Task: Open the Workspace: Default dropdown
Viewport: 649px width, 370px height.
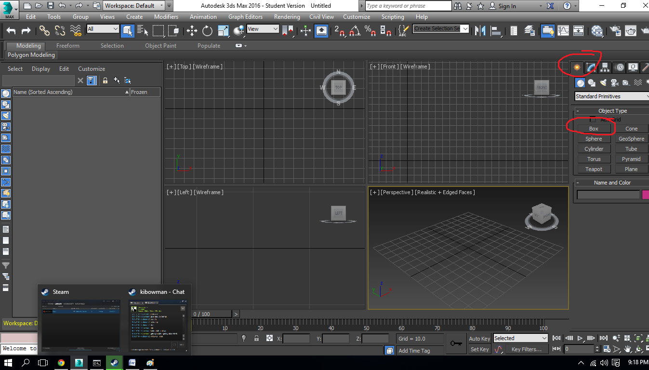Action: click(134, 6)
